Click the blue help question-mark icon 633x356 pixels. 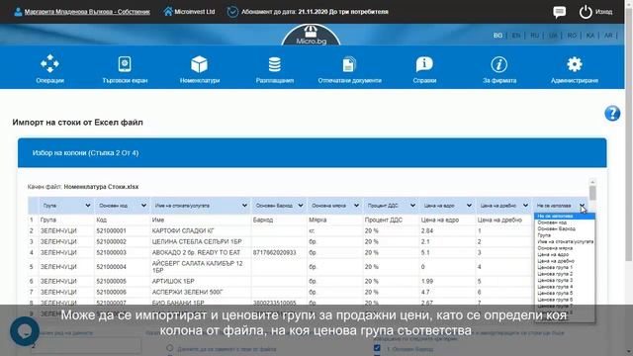coord(612,114)
